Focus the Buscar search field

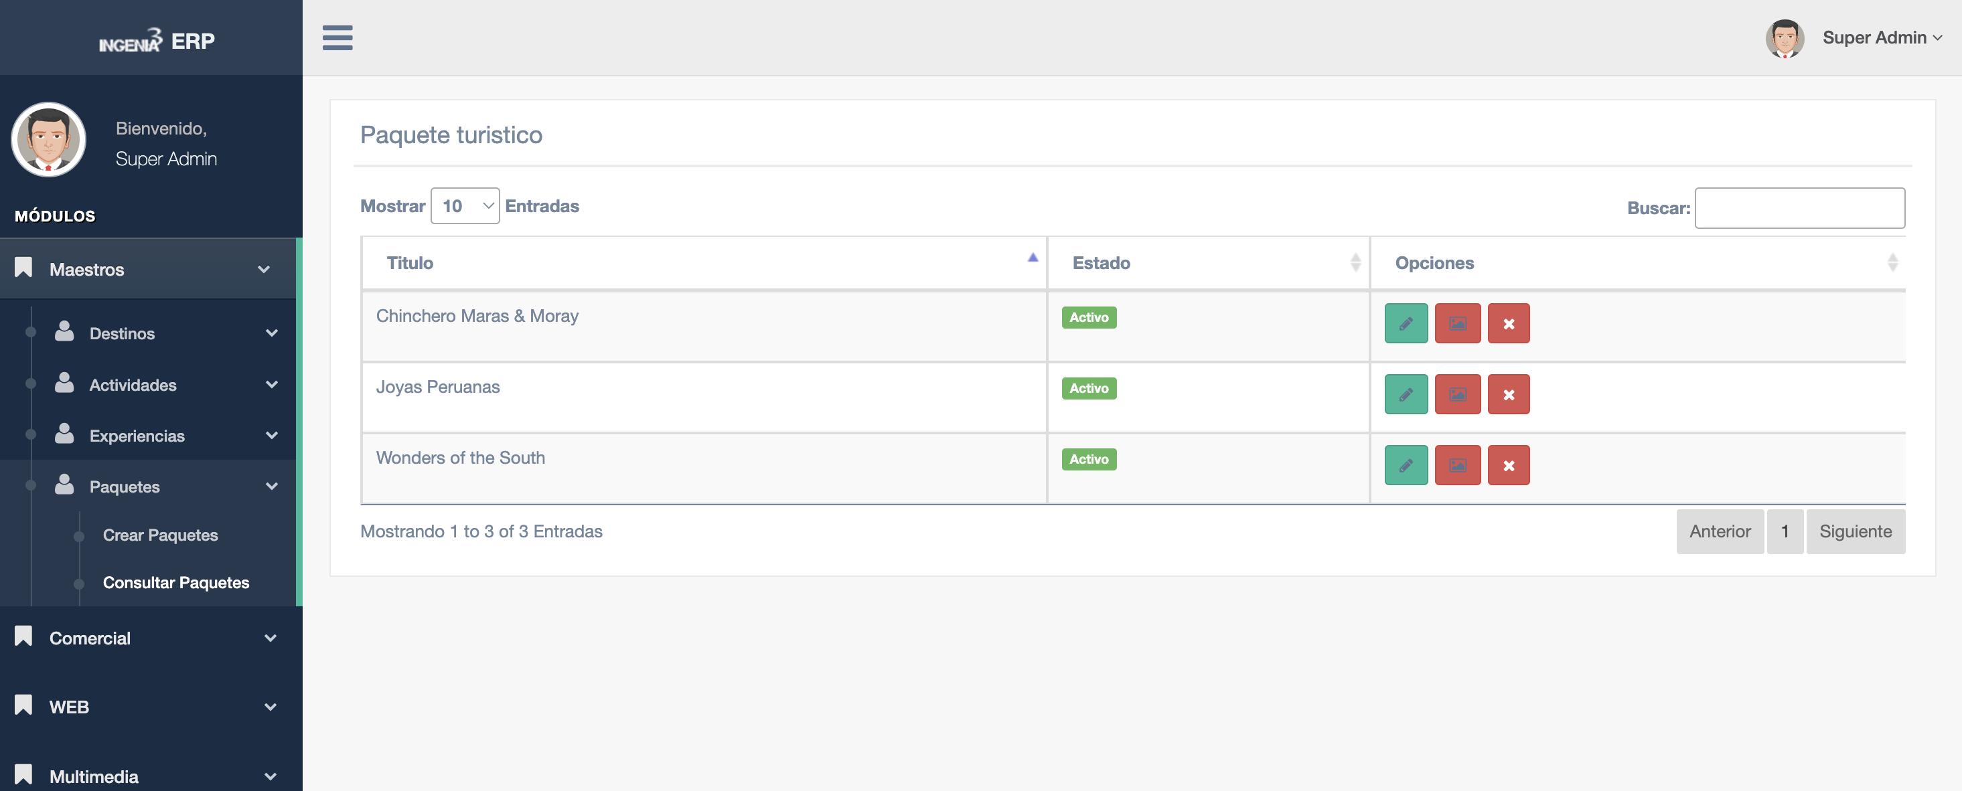[x=1799, y=208]
